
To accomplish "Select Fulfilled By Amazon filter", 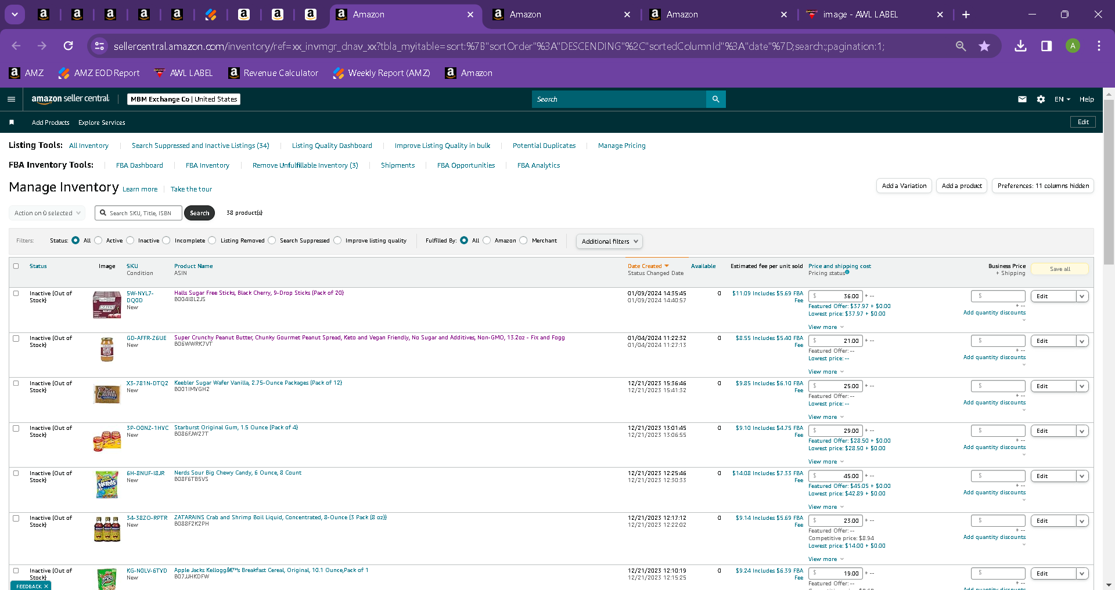I will (x=487, y=240).
